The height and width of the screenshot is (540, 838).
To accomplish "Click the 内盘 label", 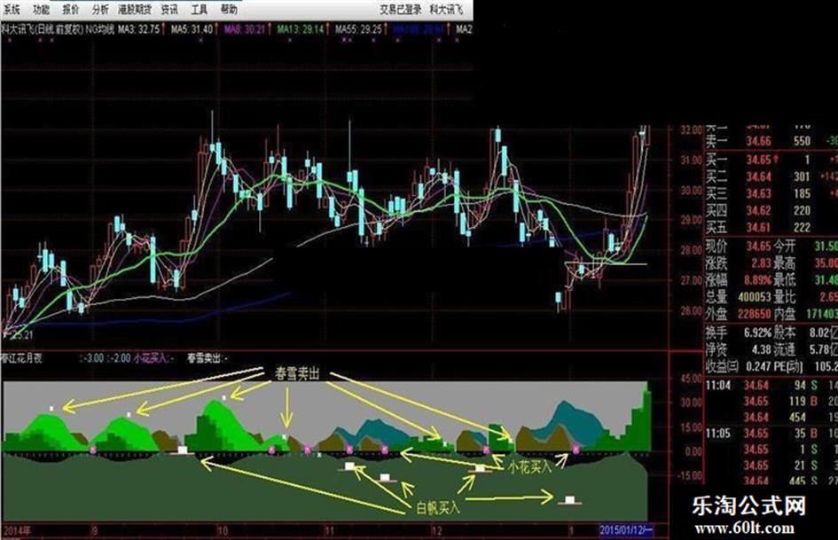I will pyautogui.click(x=785, y=314).
